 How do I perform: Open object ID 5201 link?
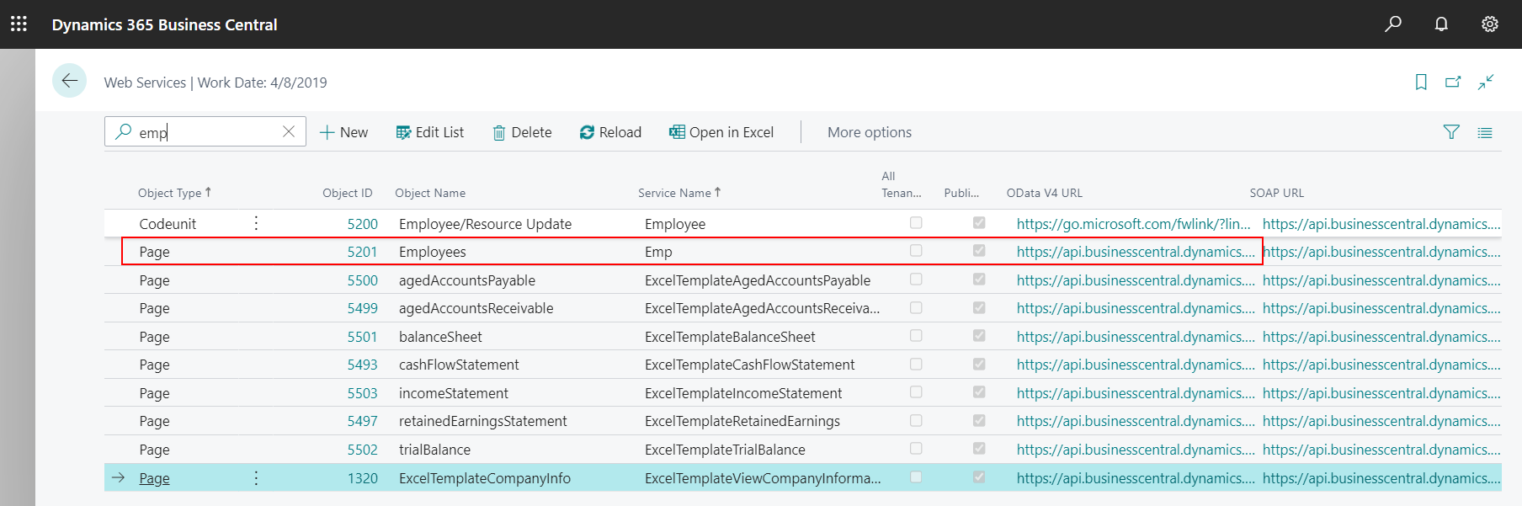tap(362, 252)
